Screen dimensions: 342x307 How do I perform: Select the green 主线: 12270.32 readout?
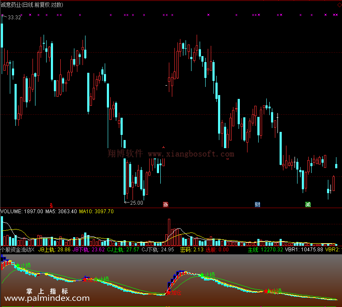pos(265,250)
